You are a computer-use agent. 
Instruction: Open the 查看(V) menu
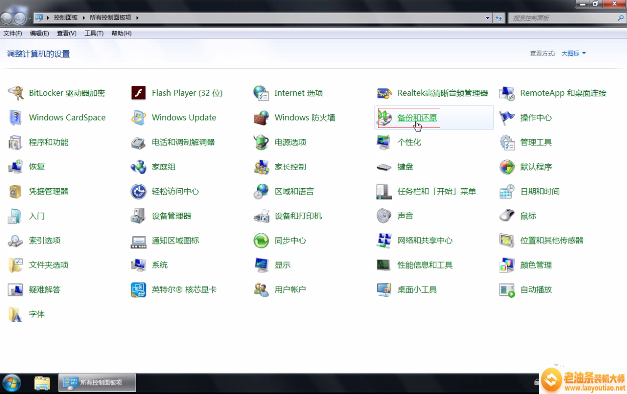tap(67, 33)
